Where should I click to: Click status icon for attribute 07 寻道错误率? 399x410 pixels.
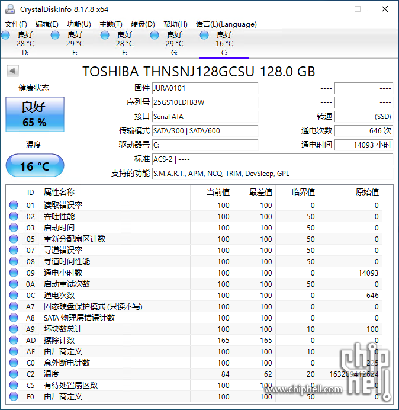(14, 250)
